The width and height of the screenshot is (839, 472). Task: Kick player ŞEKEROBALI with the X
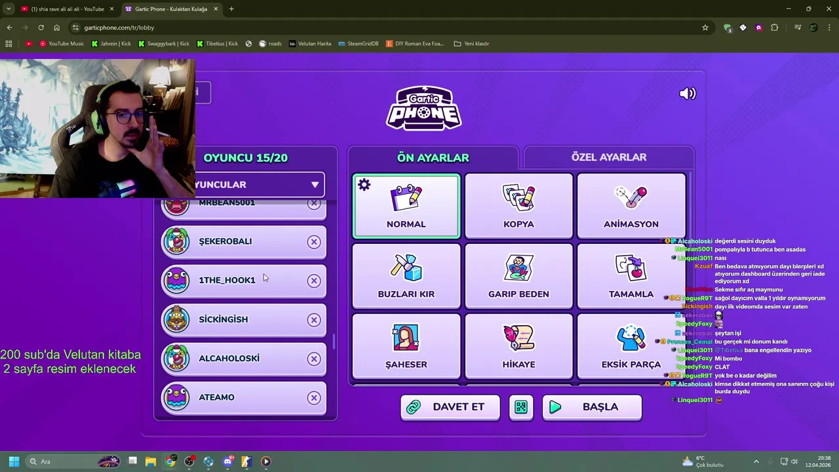(314, 242)
